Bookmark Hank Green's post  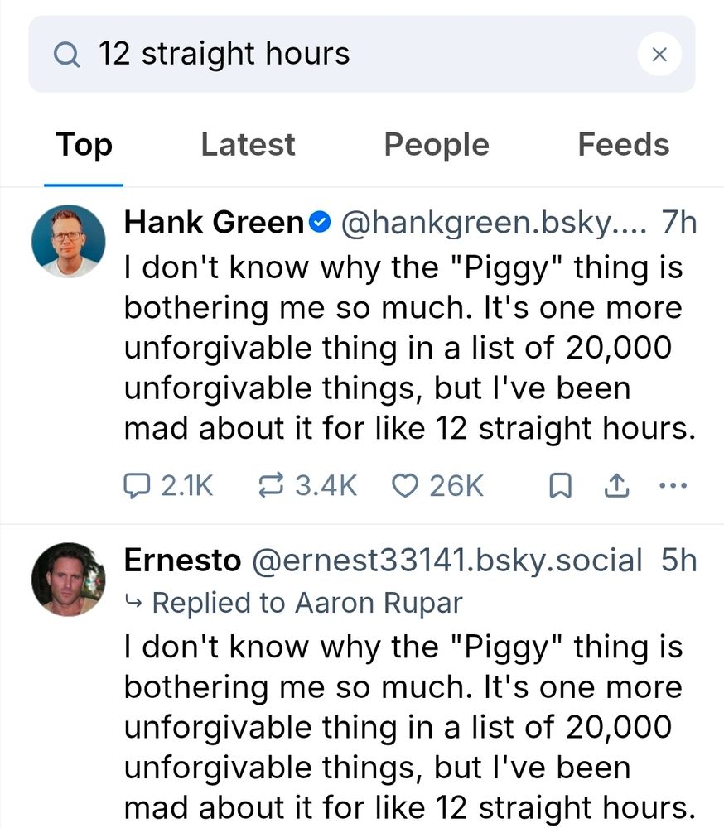(x=561, y=487)
